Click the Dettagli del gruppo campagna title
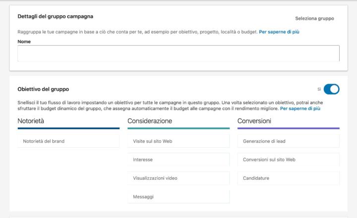Screen dimensions: 357x218 click(55, 17)
